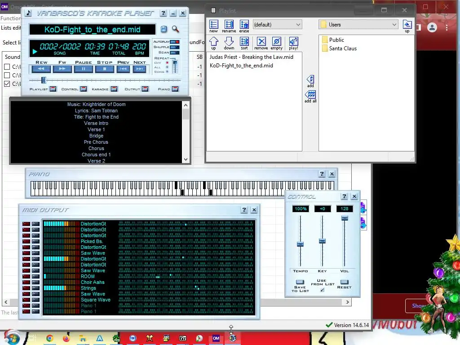Open MIDI Output help button
This screenshot has width=460, height=345.
pyautogui.click(x=244, y=209)
